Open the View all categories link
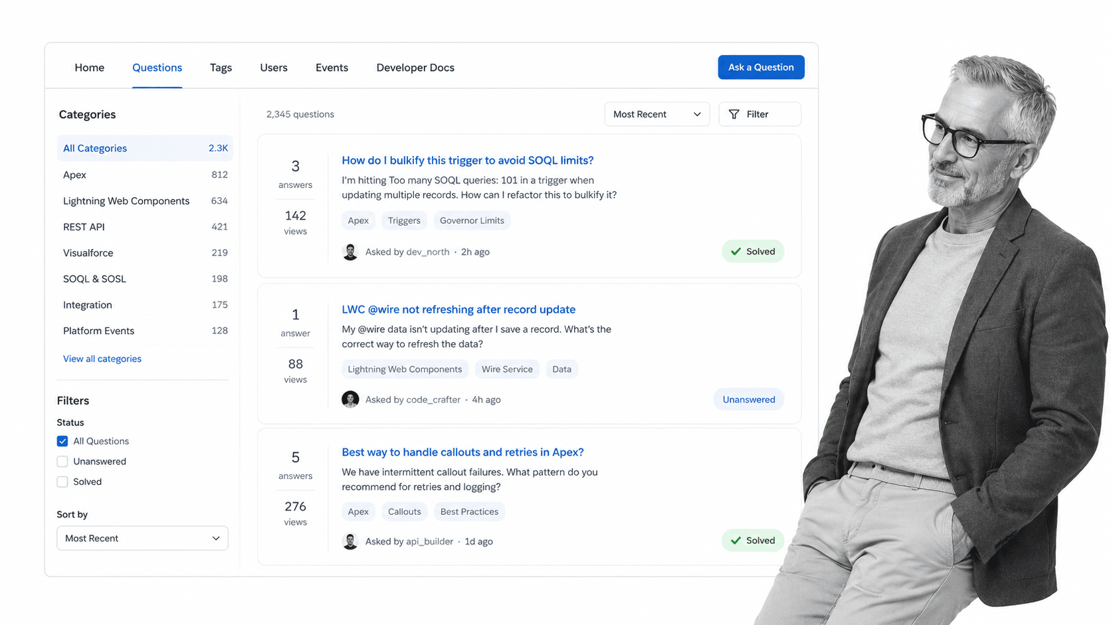The width and height of the screenshot is (1111, 625). (x=102, y=359)
